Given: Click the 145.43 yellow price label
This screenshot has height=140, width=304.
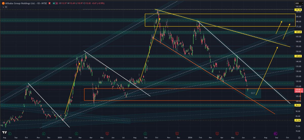Looking at the screenshot, I should click(x=298, y=56).
